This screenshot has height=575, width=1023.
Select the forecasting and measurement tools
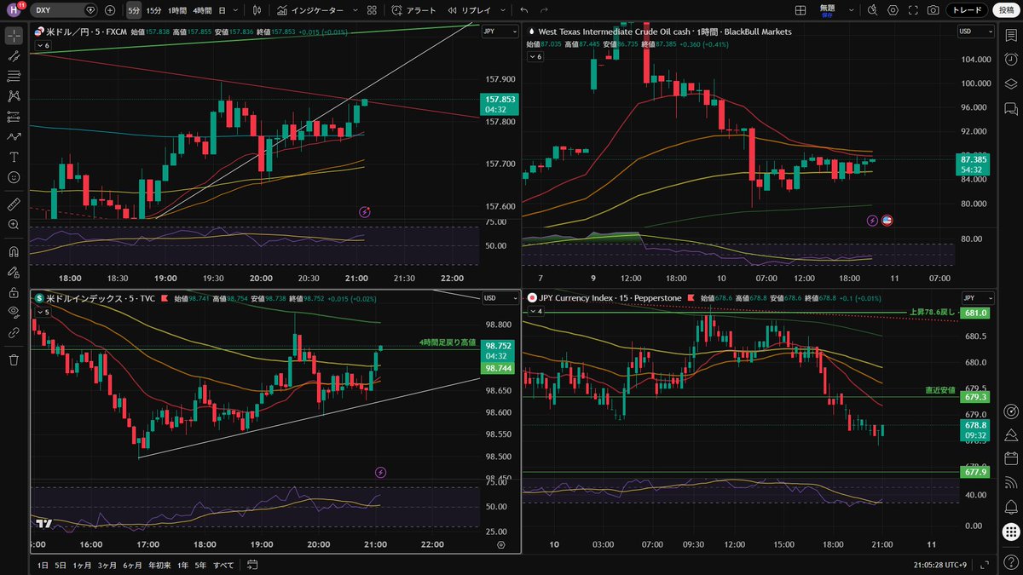click(14, 117)
